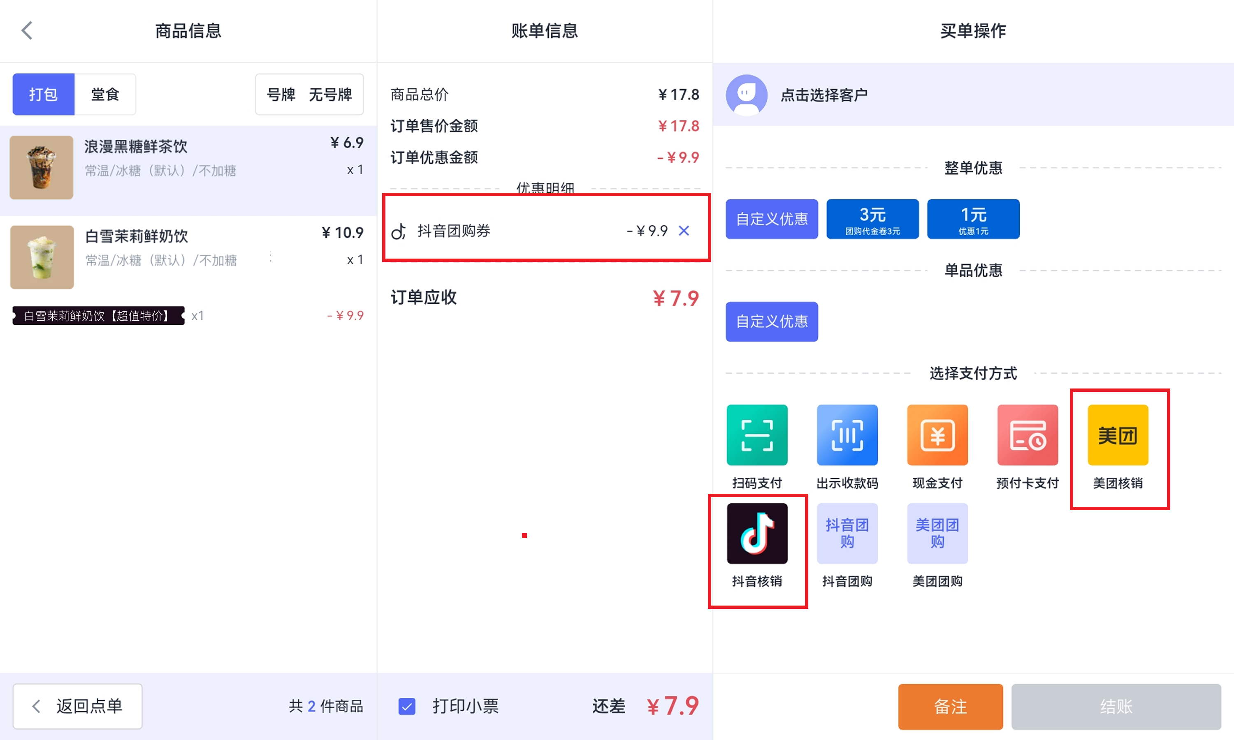
Task: Toggle the 打印小票 checkbox
Action: click(407, 706)
